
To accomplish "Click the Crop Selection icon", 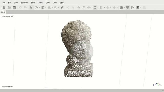I will tap(73, 7).
